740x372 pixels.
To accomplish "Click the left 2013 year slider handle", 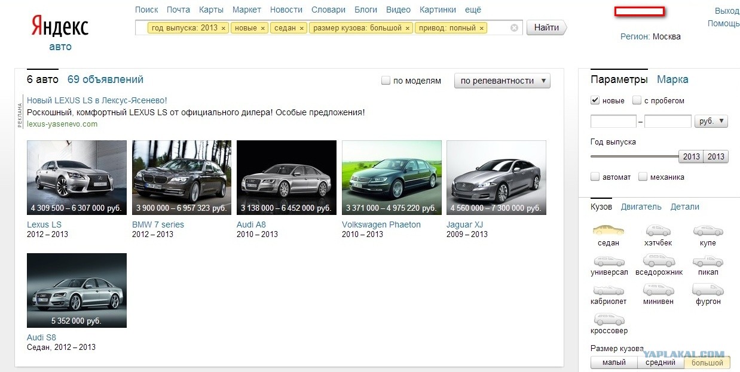I will pos(691,156).
